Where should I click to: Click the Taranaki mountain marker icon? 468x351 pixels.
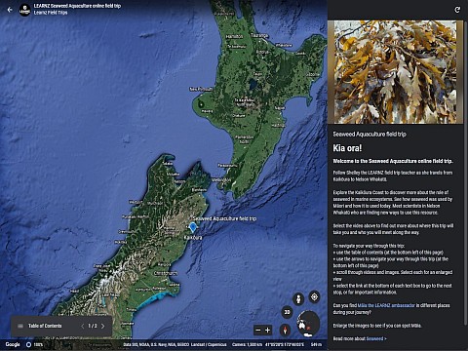click(x=201, y=104)
